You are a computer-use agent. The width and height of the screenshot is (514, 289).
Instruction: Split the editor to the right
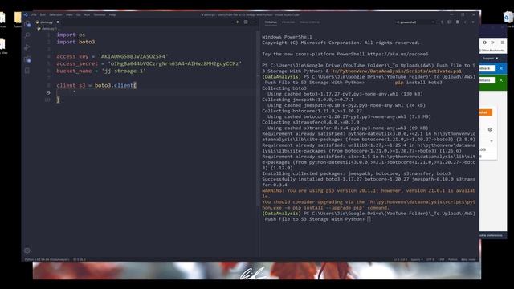coord(246,22)
